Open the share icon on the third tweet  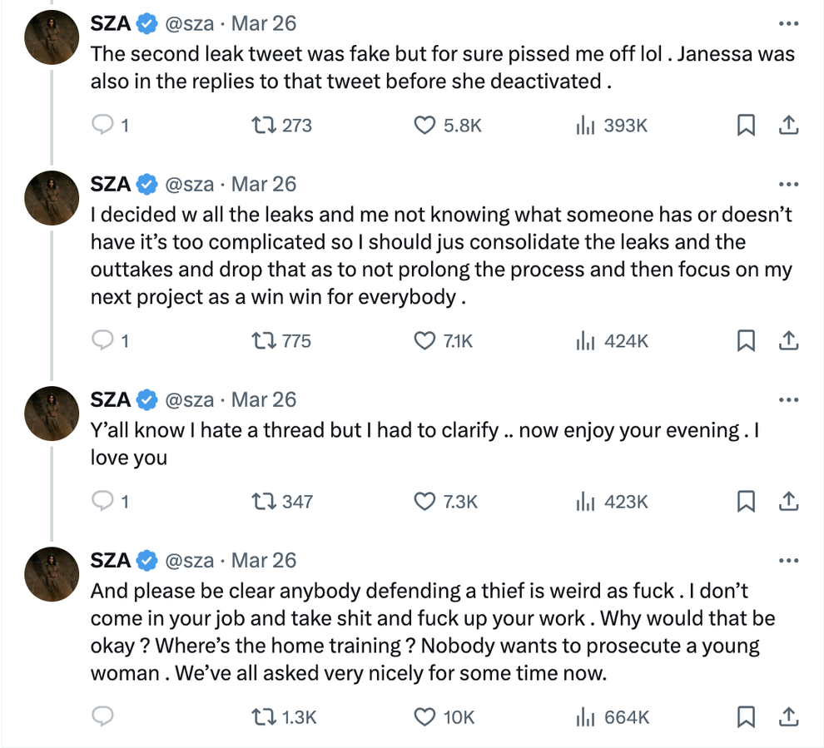tap(789, 502)
